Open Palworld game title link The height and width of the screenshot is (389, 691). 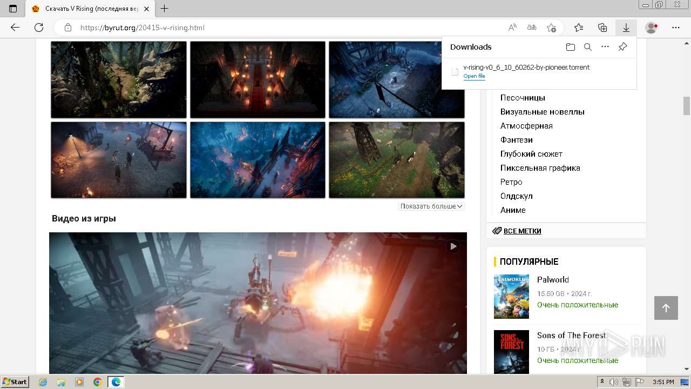click(x=553, y=279)
